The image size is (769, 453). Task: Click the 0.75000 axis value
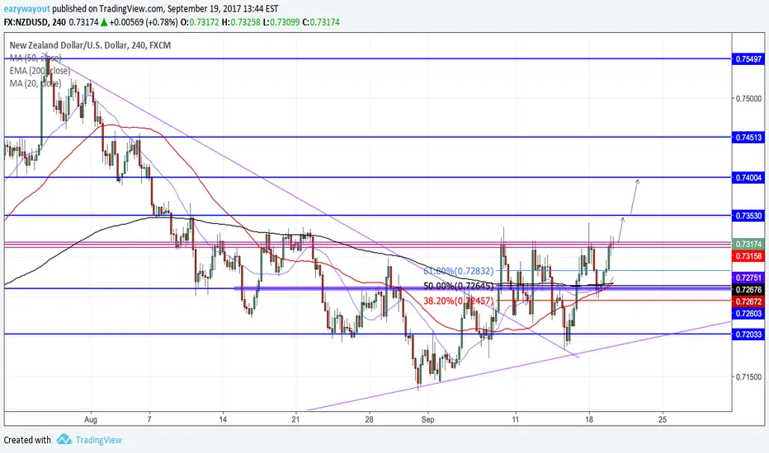[749, 99]
